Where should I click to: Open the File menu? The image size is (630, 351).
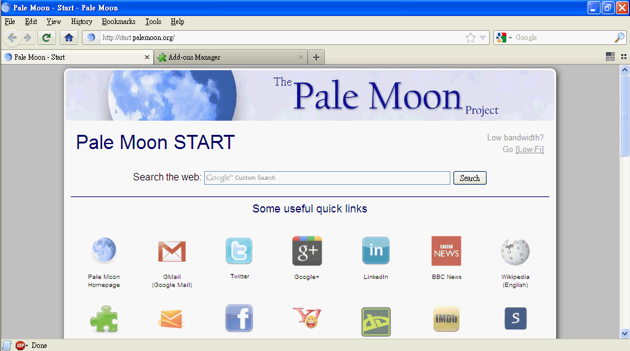[x=10, y=22]
